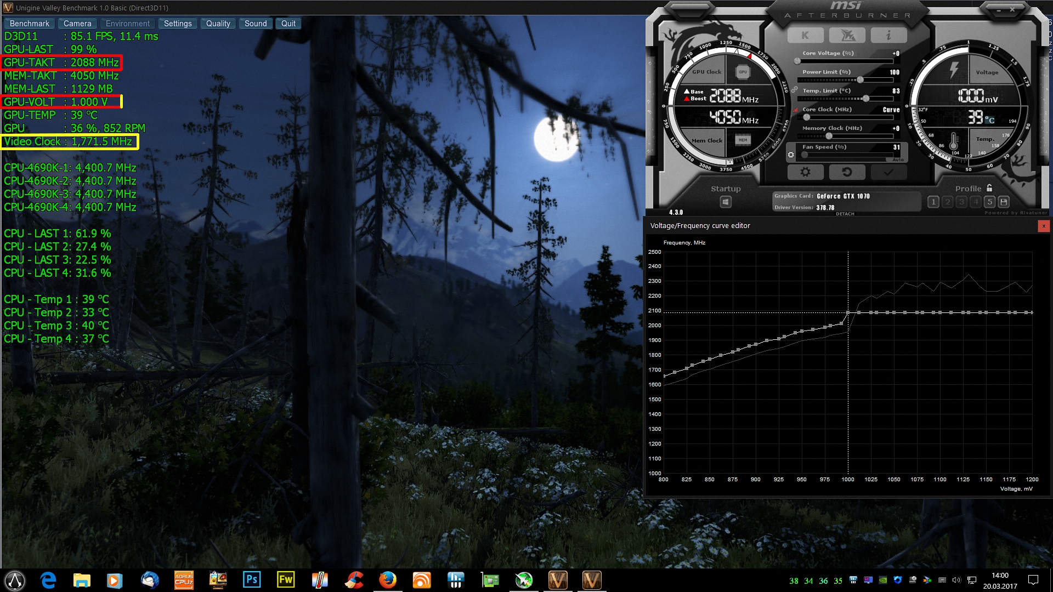Click the Kombustor K button in Afterburner

[x=805, y=36]
